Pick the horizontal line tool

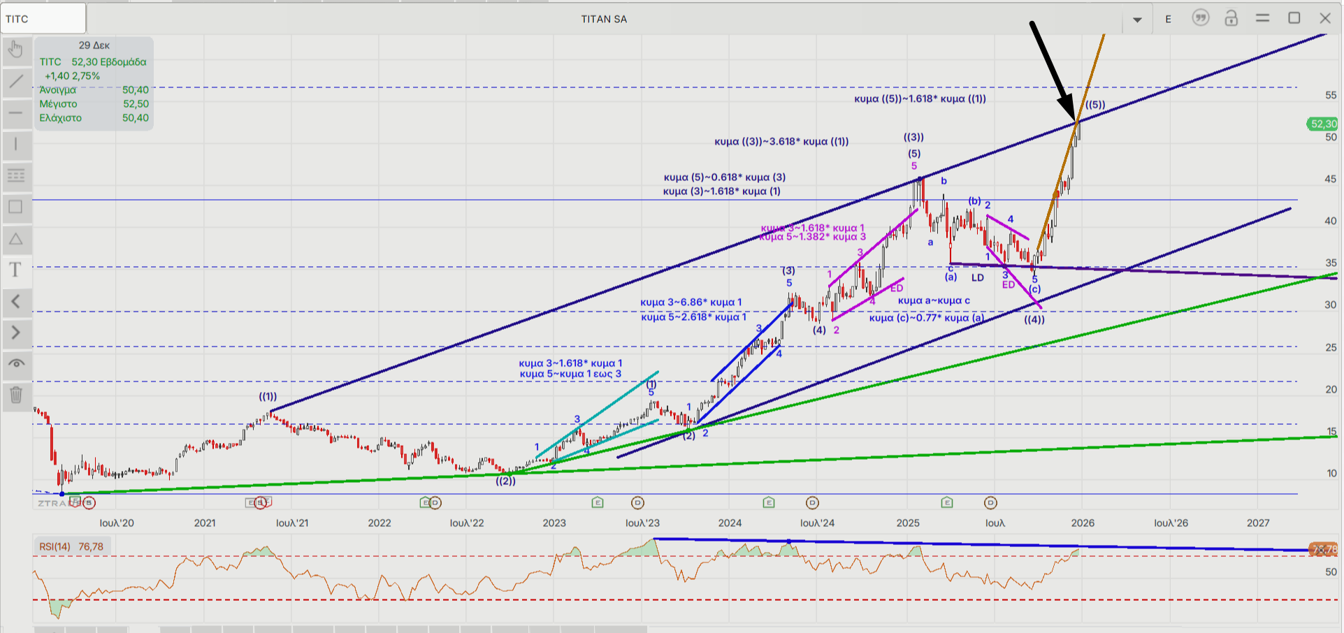point(16,113)
